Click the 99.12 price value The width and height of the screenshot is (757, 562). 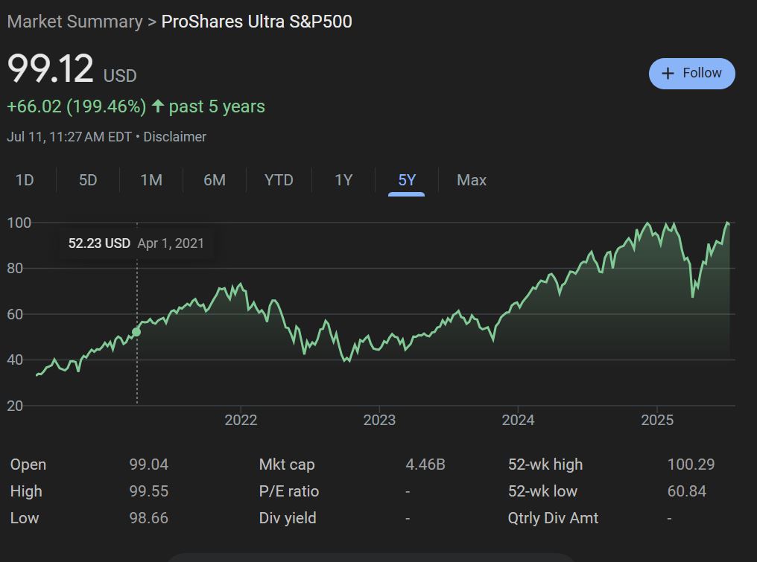tap(50, 68)
